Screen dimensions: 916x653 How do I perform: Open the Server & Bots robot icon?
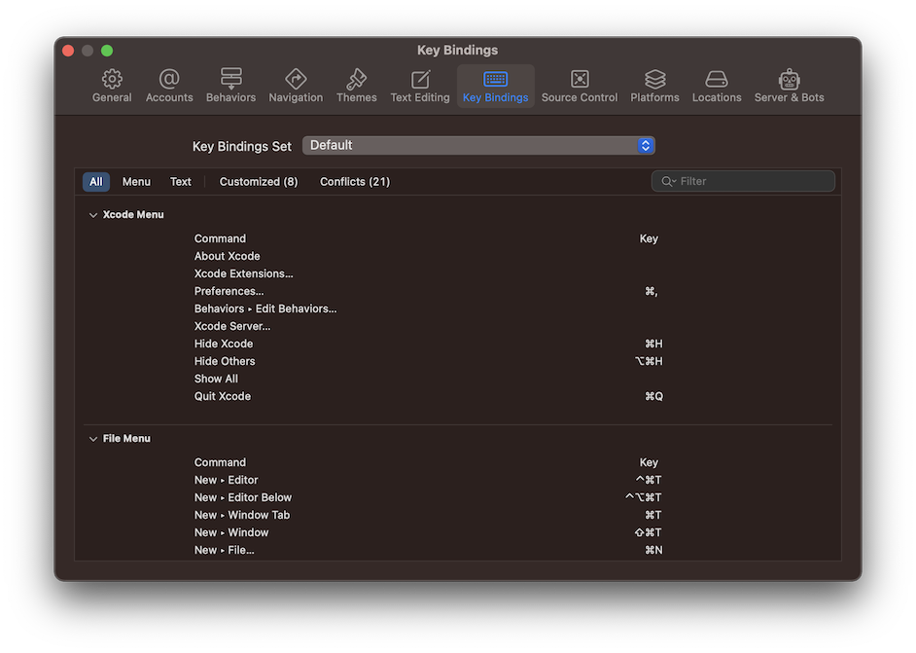[x=790, y=78]
